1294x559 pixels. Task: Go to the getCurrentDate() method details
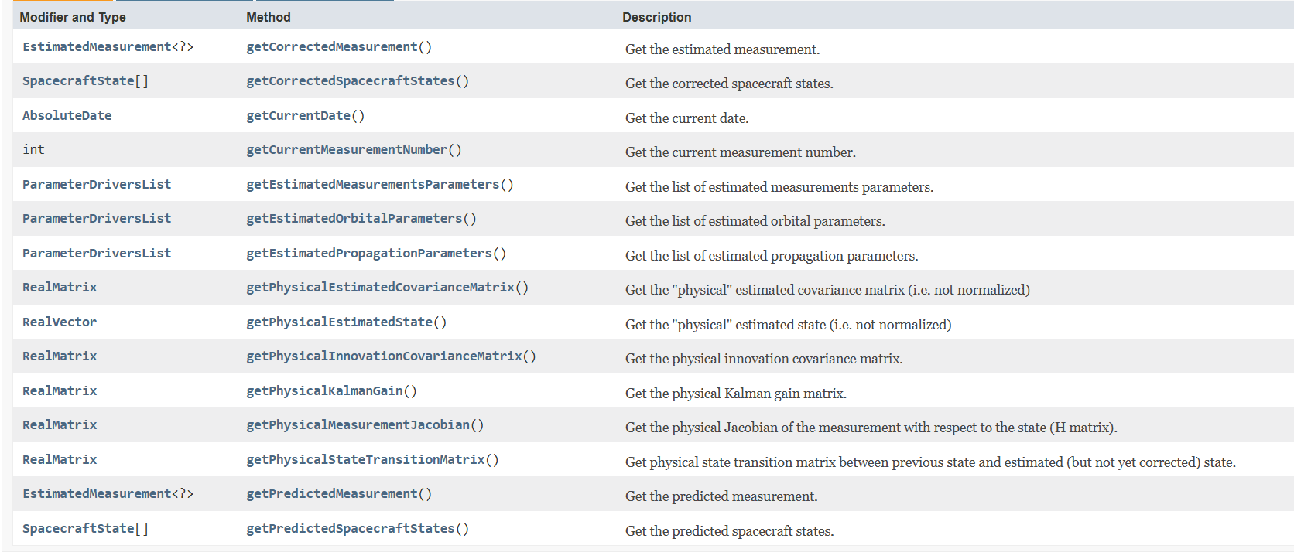(298, 116)
